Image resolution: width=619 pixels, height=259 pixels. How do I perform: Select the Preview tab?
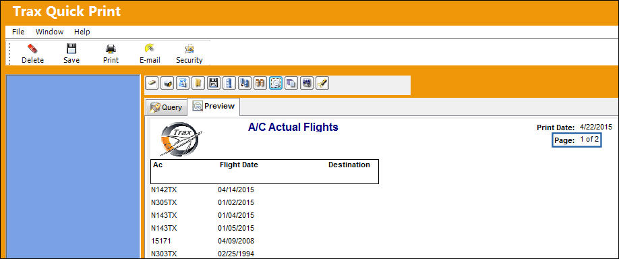coord(214,106)
